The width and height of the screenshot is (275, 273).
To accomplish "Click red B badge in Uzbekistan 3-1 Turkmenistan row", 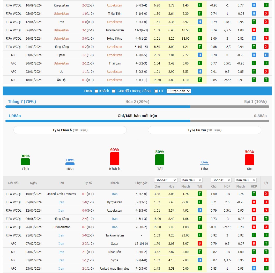I will (x=254, y=30).
